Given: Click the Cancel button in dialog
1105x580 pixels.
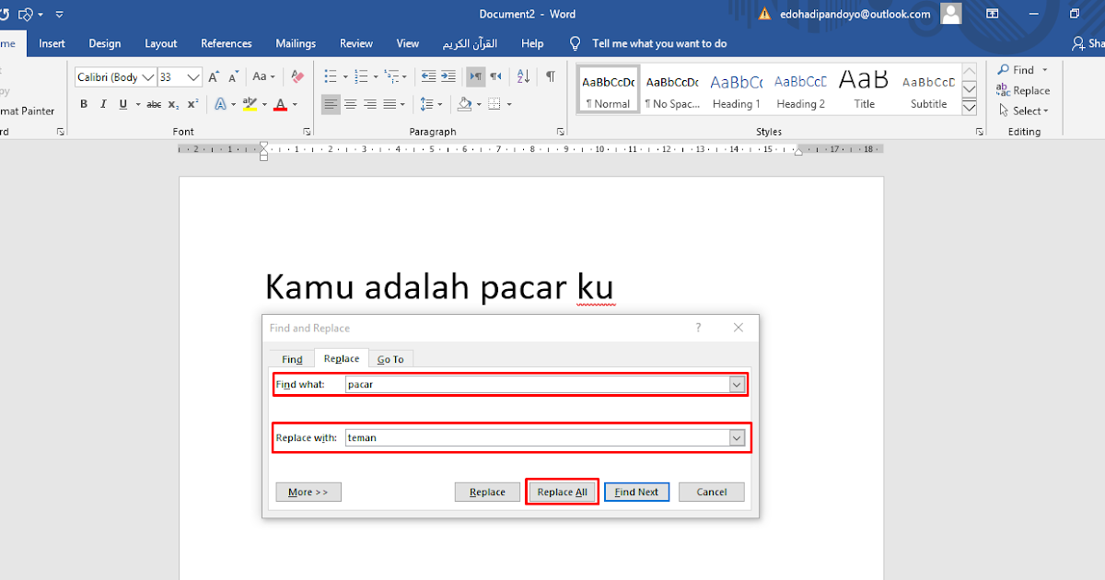Looking at the screenshot, I should (x=712, y=492).
